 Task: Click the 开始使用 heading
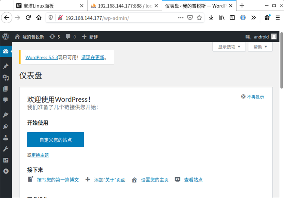[38, 123]
